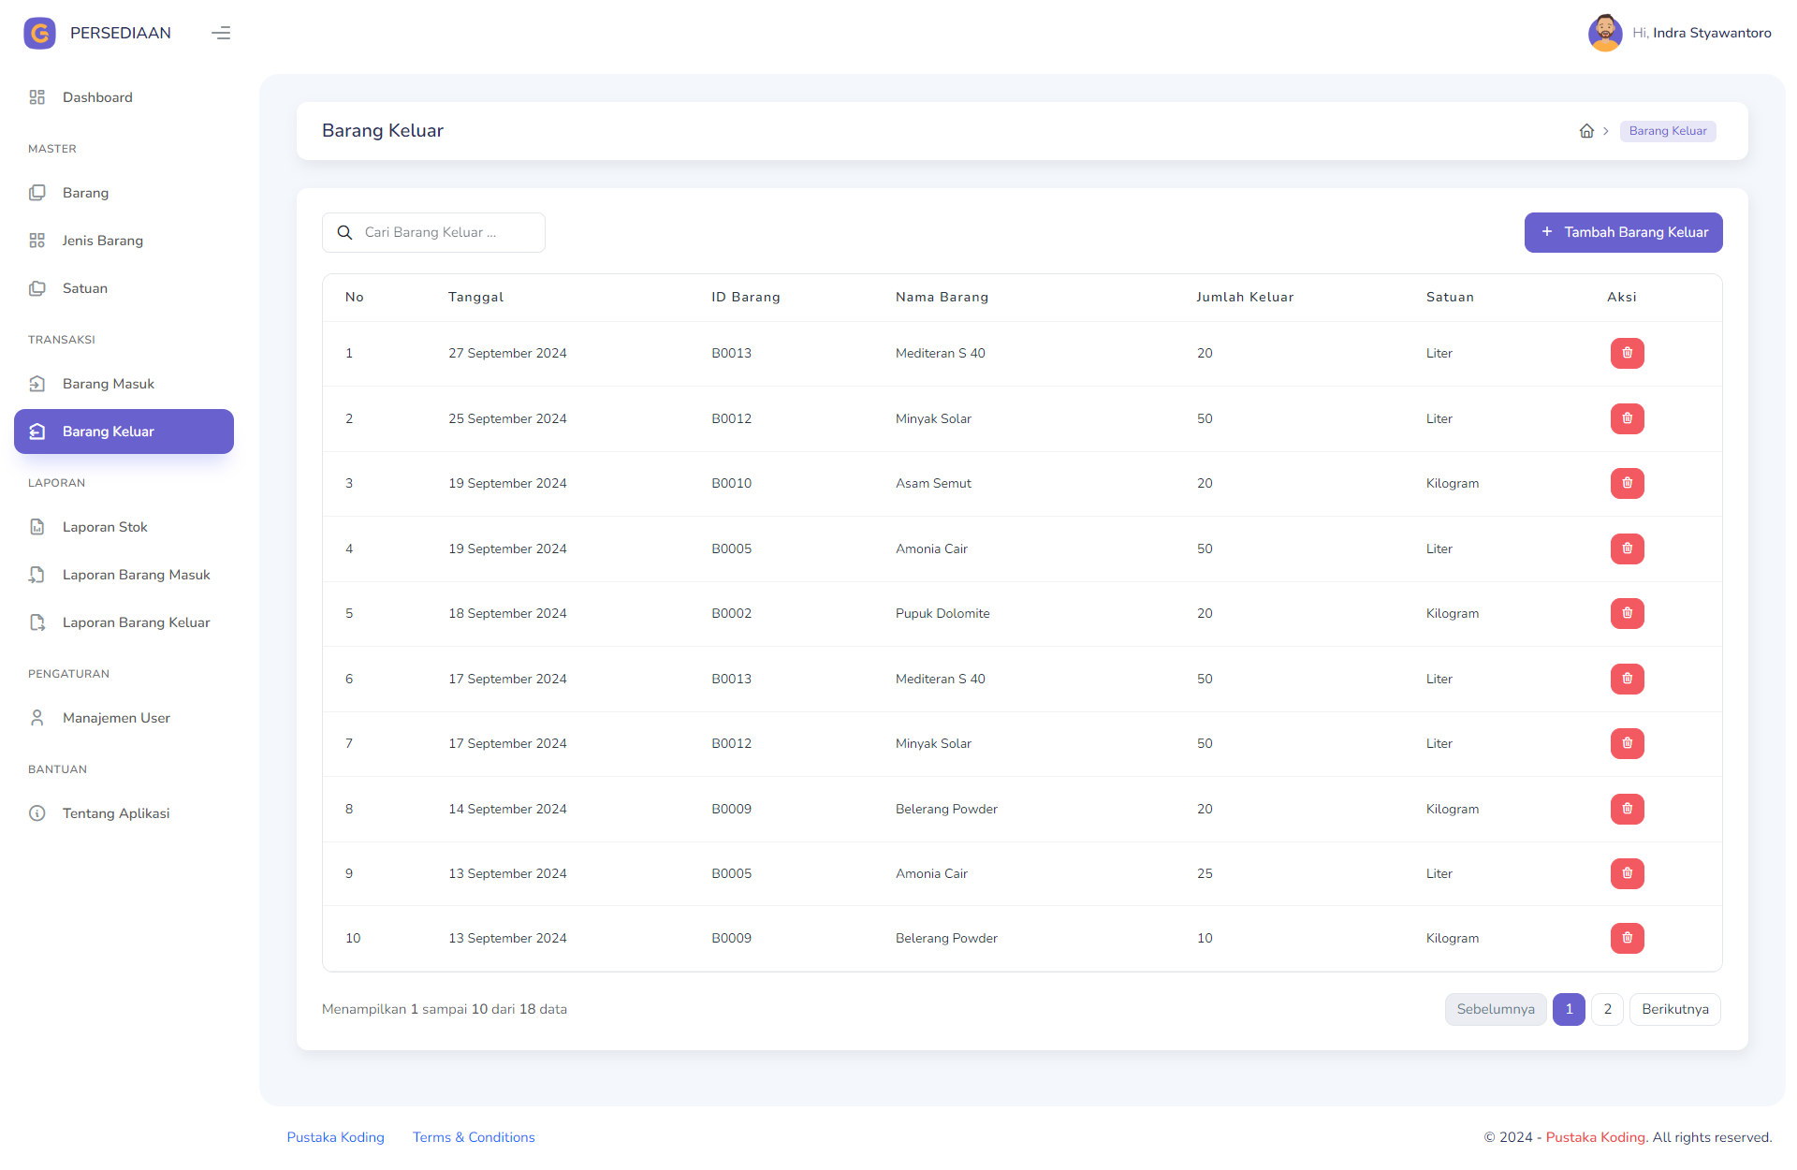Click the Tambah Barang Keluar button
The image size is (1797, 1170).
click(x=1623, y=232)
